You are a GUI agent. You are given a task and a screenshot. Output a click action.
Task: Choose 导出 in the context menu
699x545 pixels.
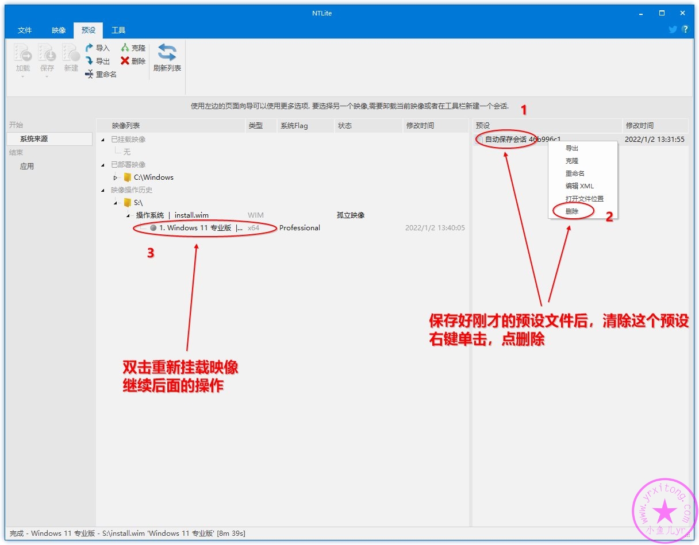572,148
